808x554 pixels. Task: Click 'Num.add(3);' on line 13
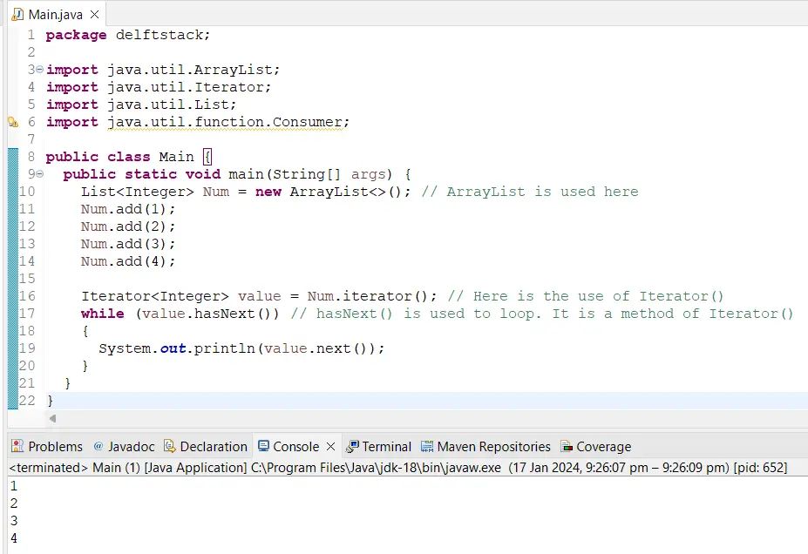pyautogui.click(x=128, y=244)
